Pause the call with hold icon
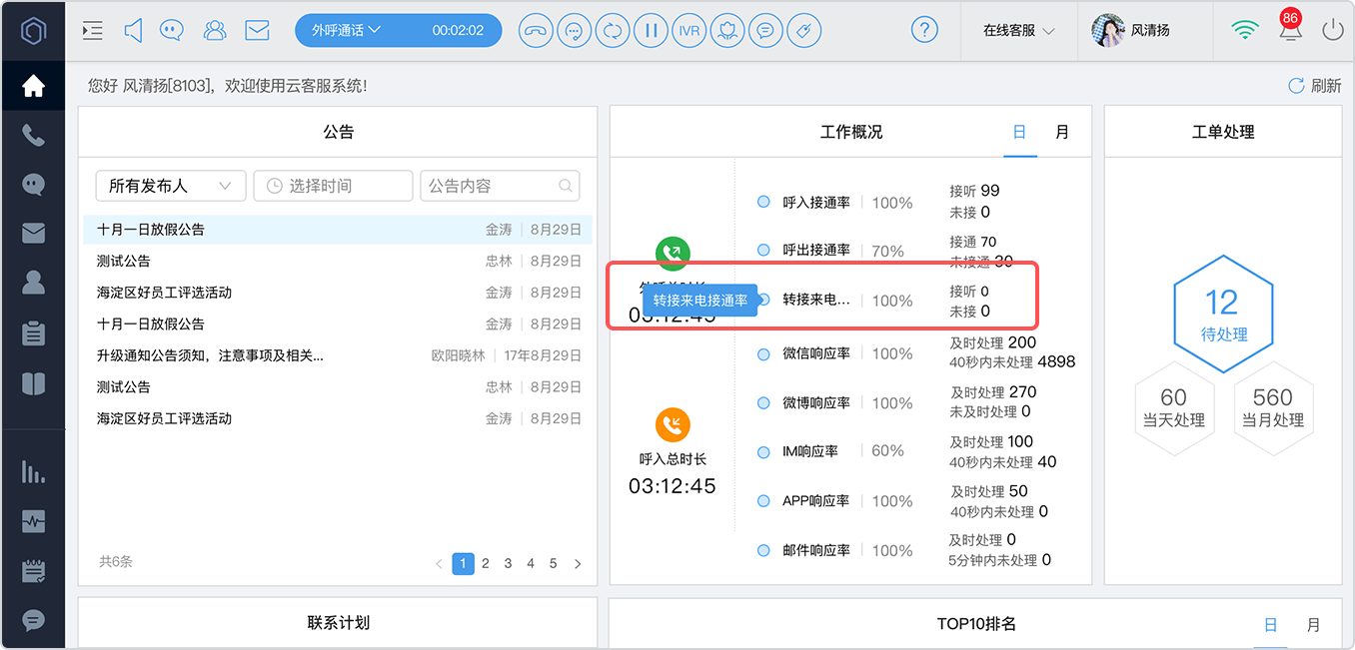This screenshot has height=650, width=1355. 652,30
